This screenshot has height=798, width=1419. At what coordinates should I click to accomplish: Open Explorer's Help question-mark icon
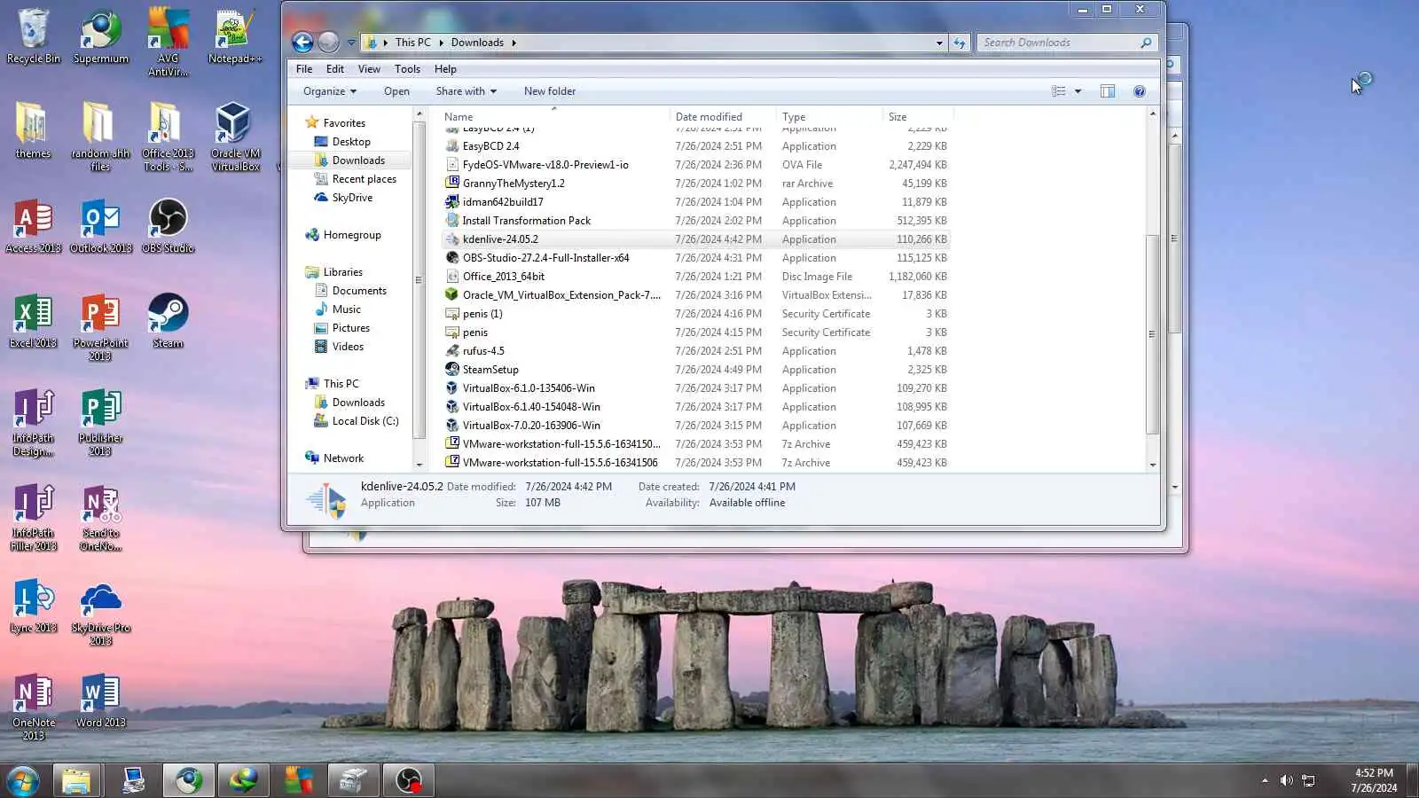pos(1140,91)
